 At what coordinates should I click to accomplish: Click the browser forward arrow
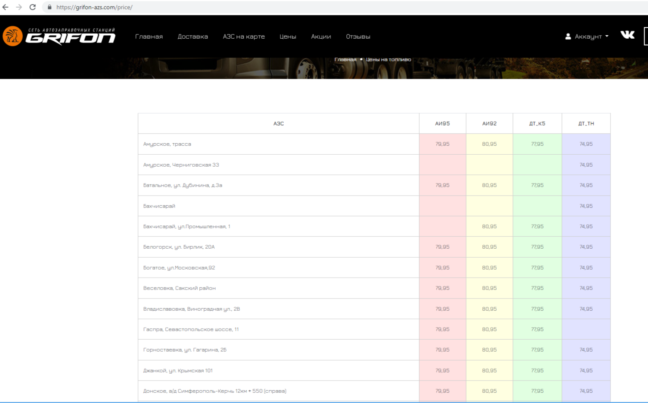tap(19, 7)
